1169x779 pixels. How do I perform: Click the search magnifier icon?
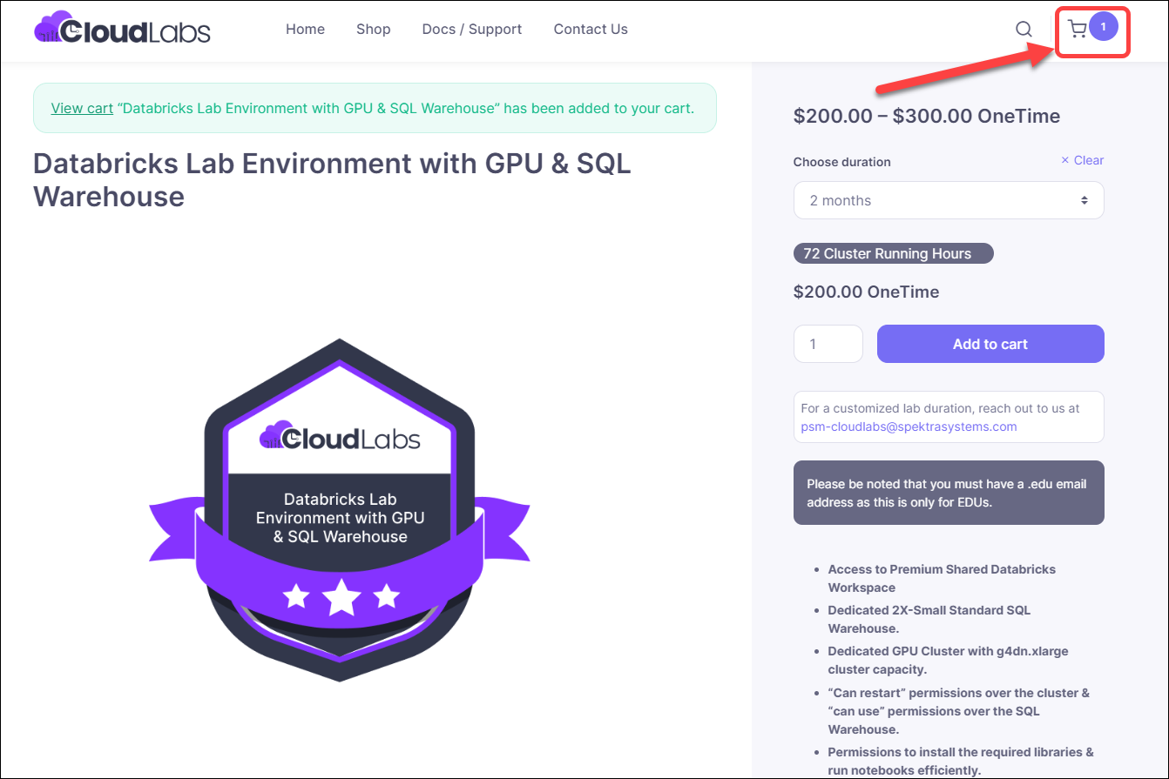(x=1024, y=30)
